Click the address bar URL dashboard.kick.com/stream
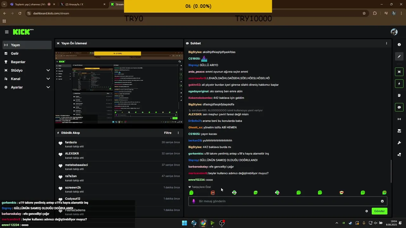 [x=51, y=13]
